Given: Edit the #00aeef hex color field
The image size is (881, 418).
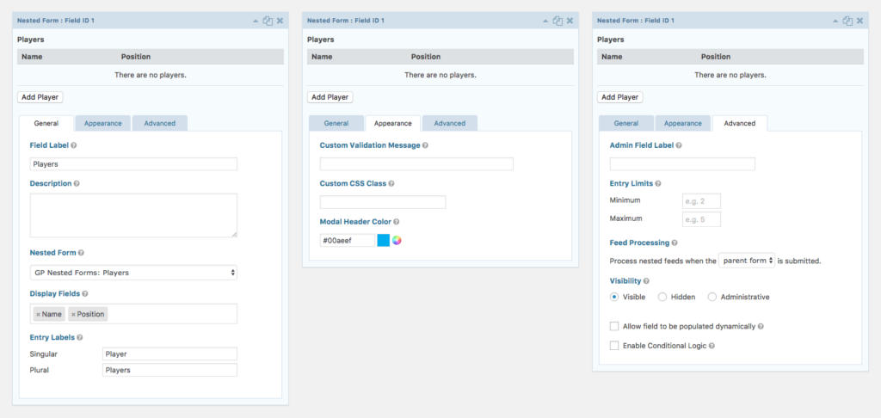Looking at the screenshot, I should coord(348,241).
